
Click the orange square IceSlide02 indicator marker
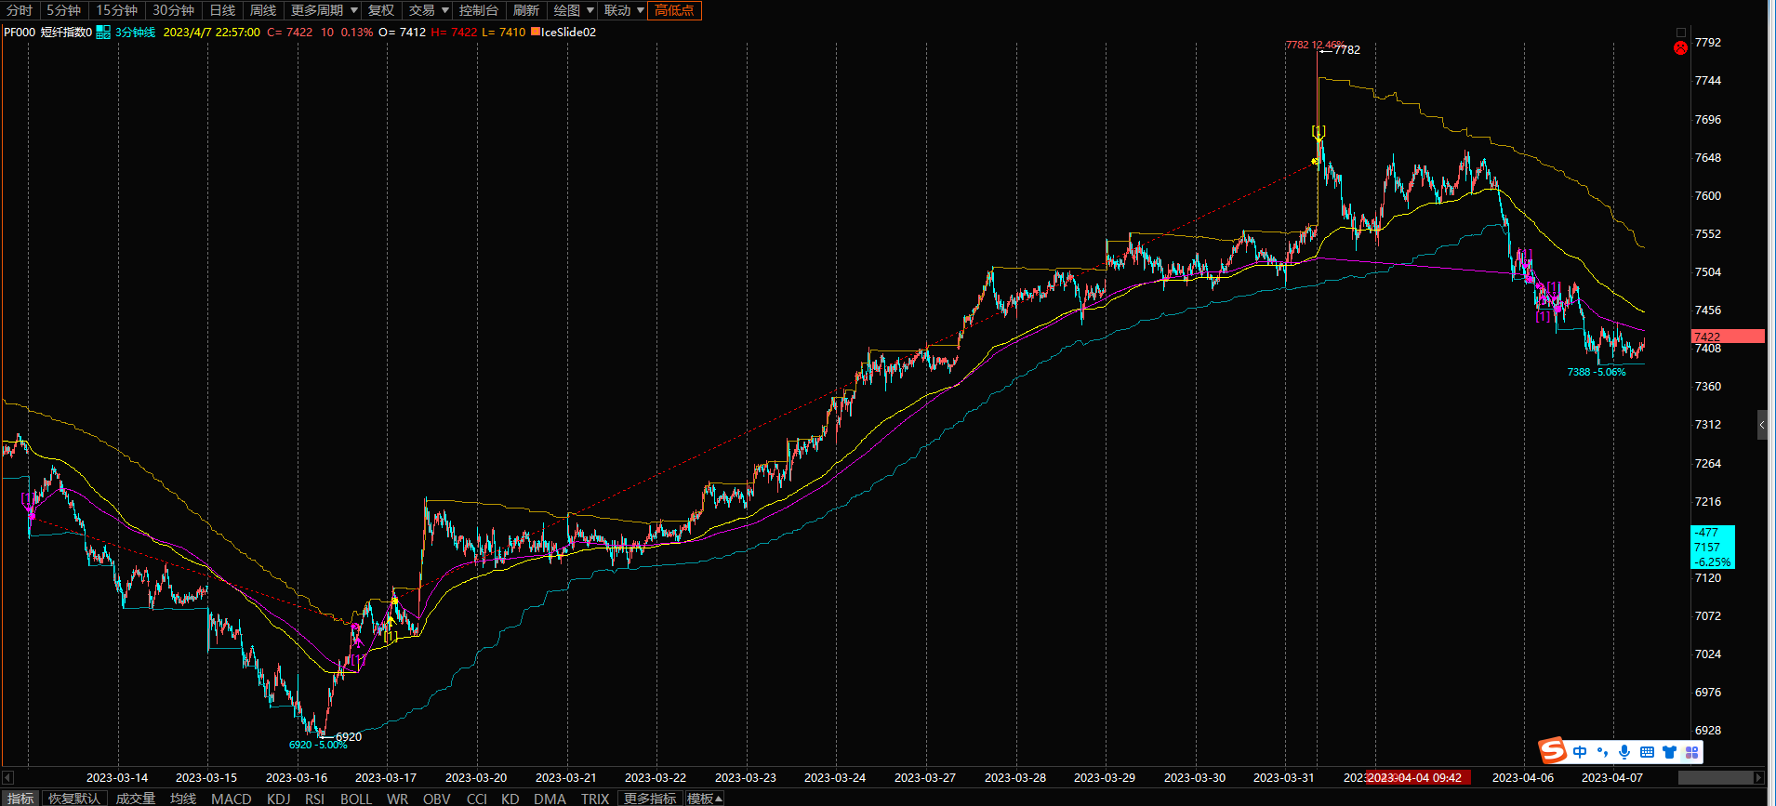[x=536, y=33]
